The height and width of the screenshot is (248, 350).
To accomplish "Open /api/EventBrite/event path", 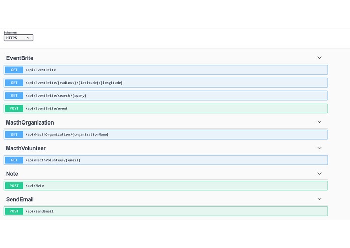I will coord(46,108).
